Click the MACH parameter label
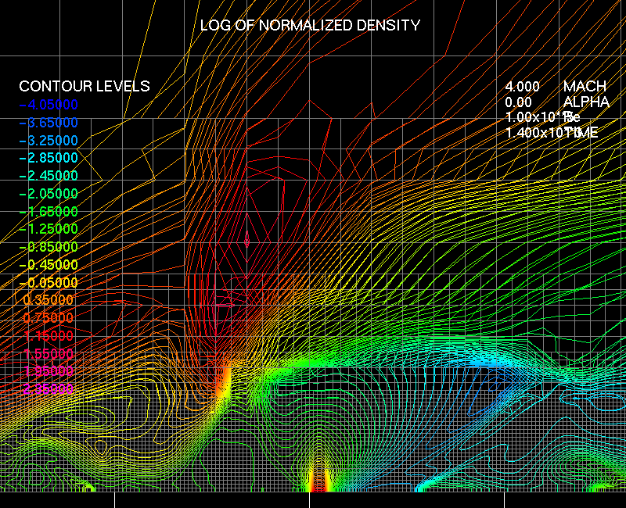 [x=585, y=86]
